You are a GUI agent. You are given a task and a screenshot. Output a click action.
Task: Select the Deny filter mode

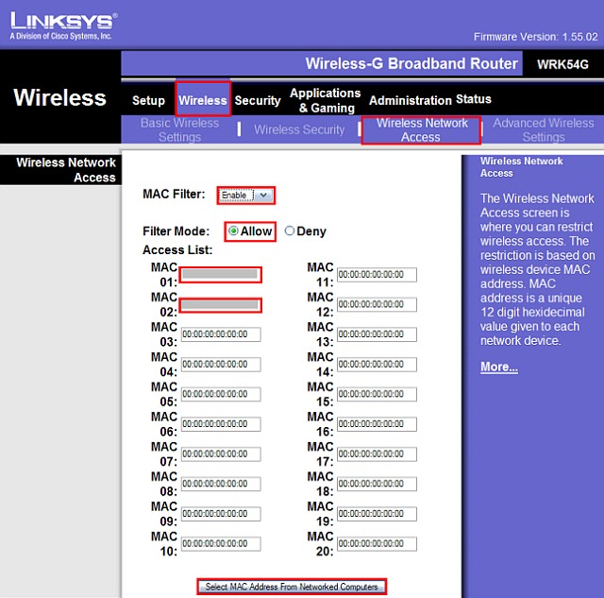point(290,231)
